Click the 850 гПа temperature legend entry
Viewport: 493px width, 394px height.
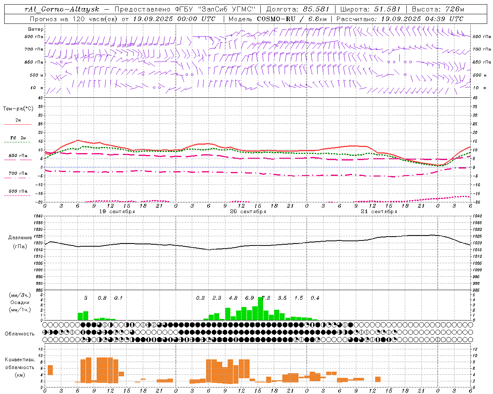point(18,156)
